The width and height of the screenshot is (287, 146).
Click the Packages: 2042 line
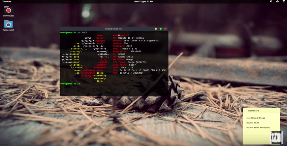pos(123,46)
